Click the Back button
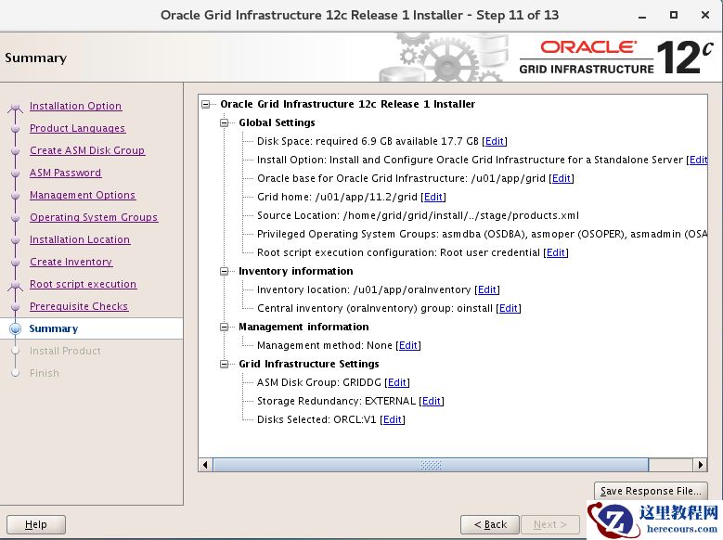Viewport: 723px width, 540px height. (490, 525)
